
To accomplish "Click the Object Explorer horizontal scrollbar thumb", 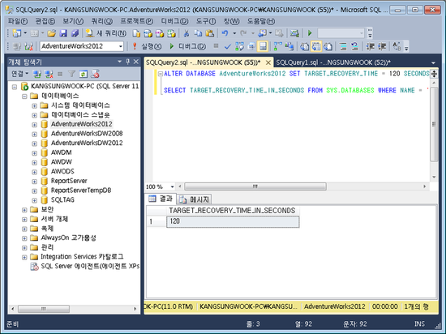I will [44, 309].
